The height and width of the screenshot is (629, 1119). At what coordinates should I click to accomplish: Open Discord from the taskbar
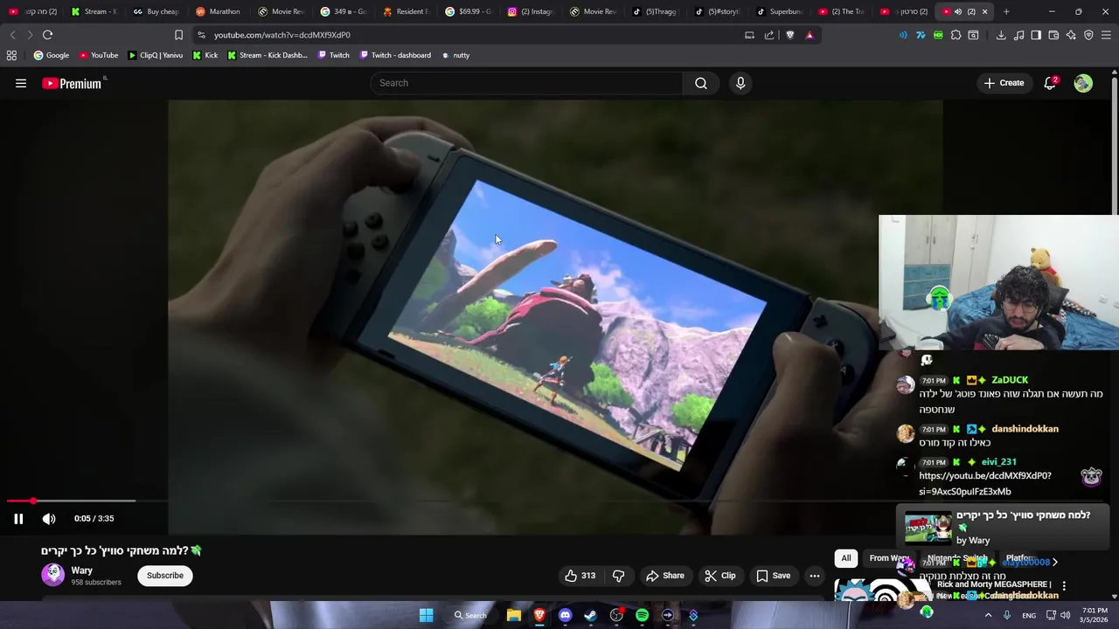pos(565,615)
